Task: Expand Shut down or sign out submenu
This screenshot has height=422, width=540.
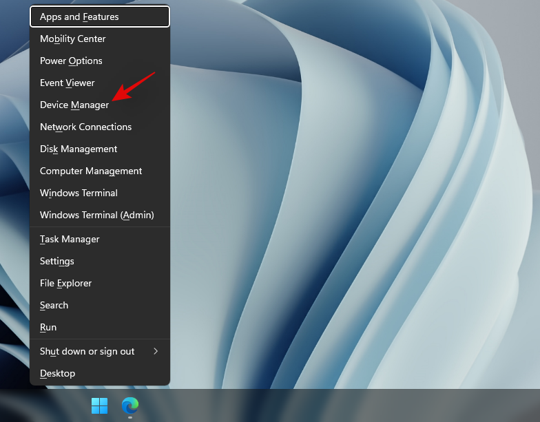Action: pos(100,351)
